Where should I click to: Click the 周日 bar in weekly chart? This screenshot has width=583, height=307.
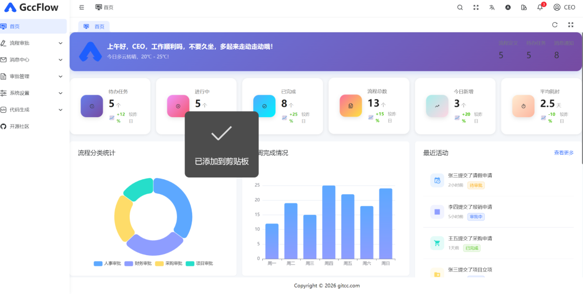[x=385, y=223]
